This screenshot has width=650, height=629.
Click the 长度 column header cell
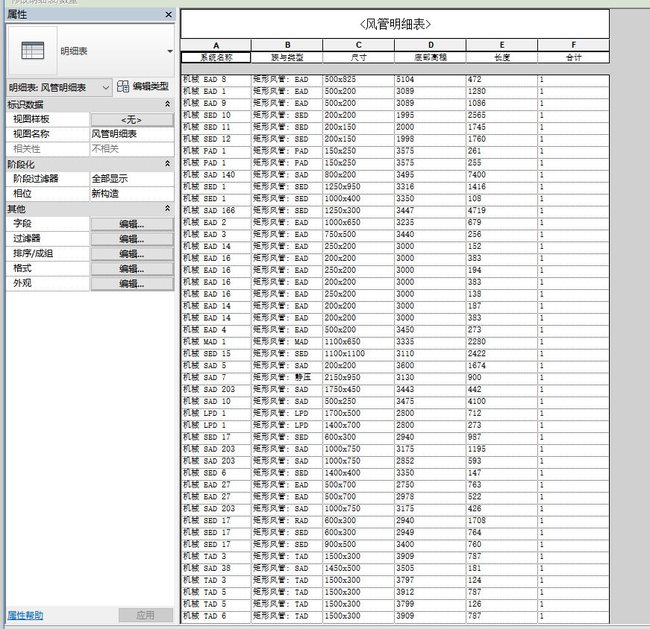tap(502, 57)
